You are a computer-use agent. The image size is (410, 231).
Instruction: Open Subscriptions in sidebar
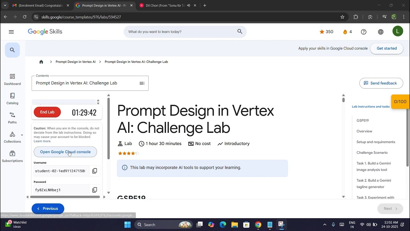[x=12, y=157]
